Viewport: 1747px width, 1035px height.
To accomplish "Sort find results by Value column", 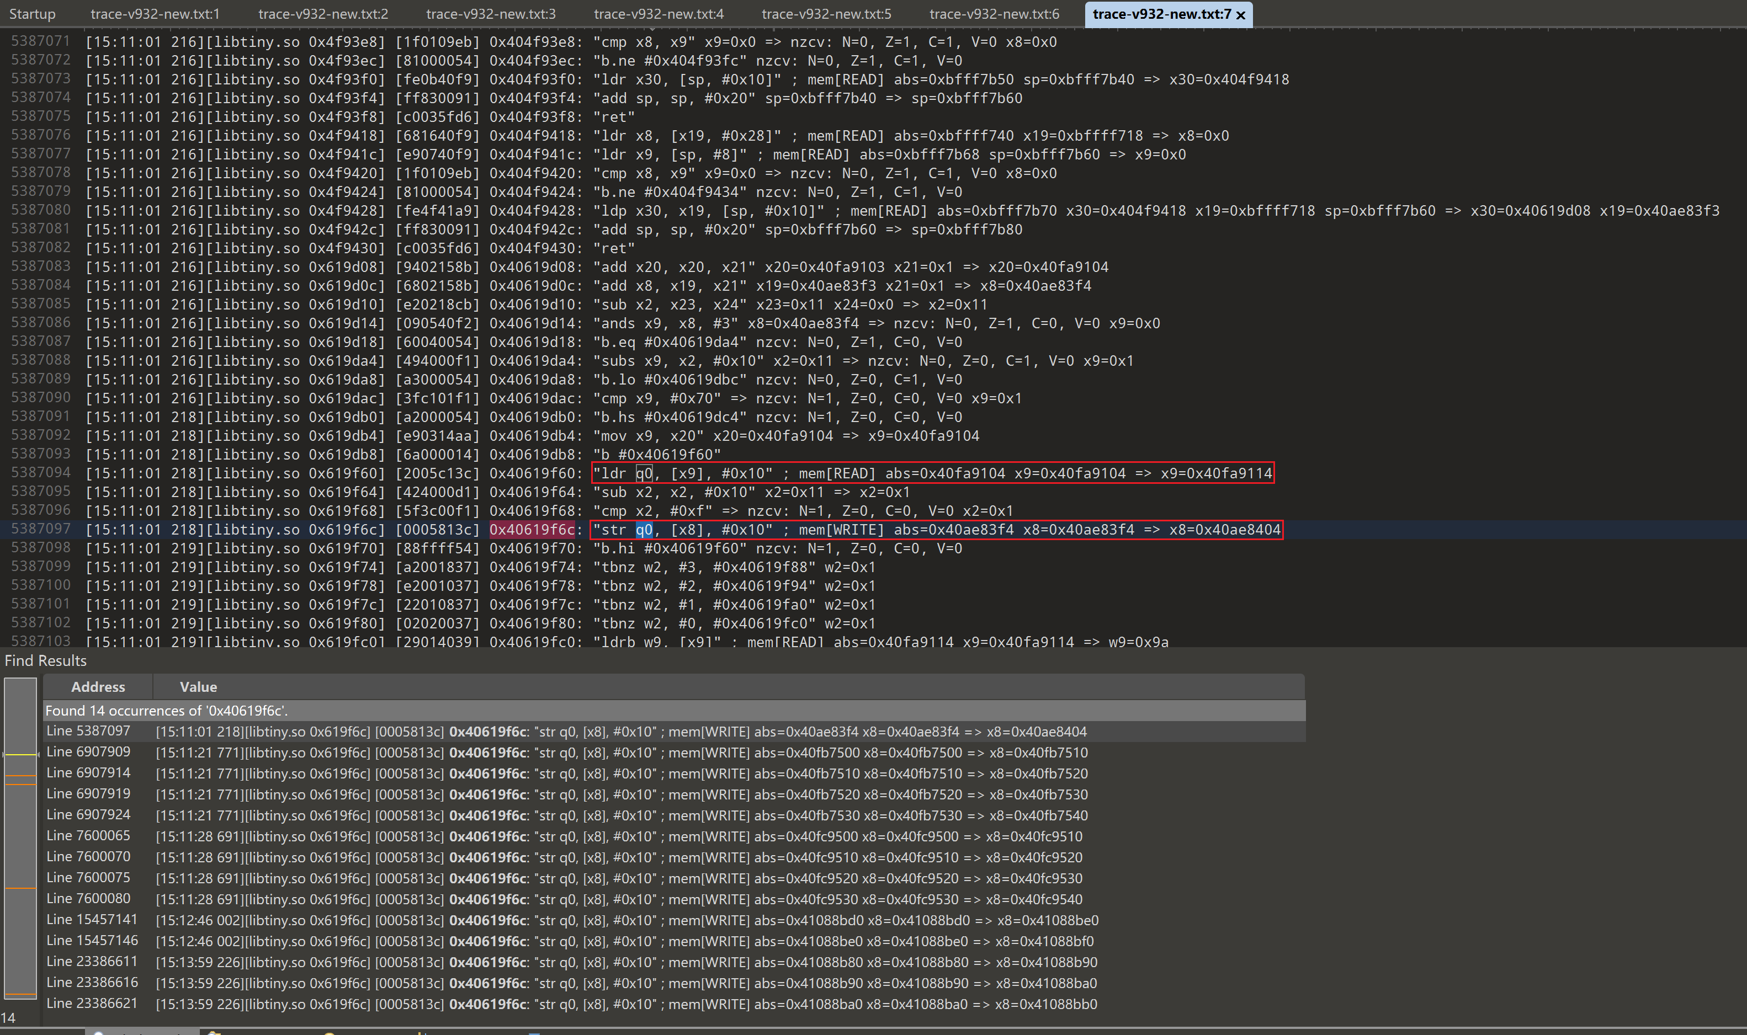I will point(198,687).
